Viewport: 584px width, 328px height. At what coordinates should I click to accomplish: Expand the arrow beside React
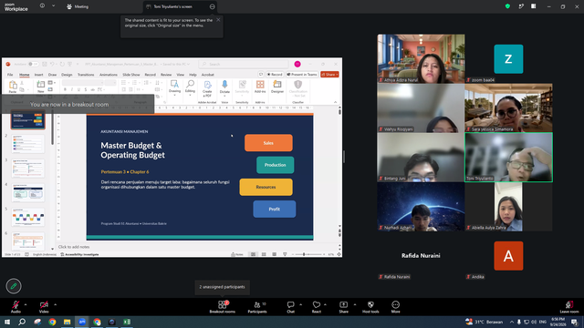tap(325, 304)
